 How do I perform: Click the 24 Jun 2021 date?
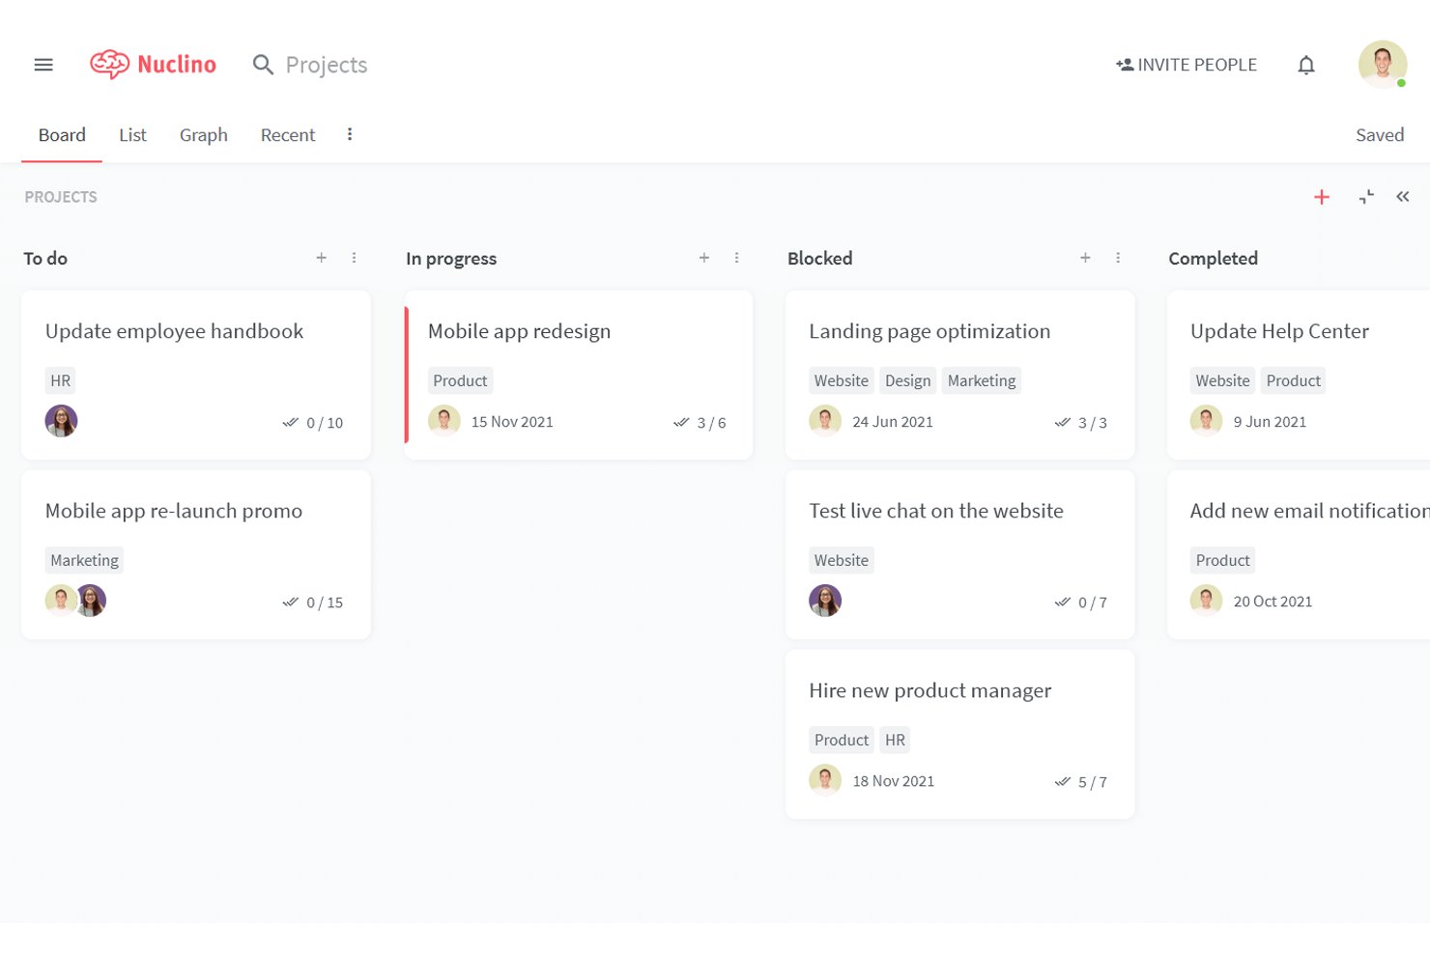pos(893,422)
